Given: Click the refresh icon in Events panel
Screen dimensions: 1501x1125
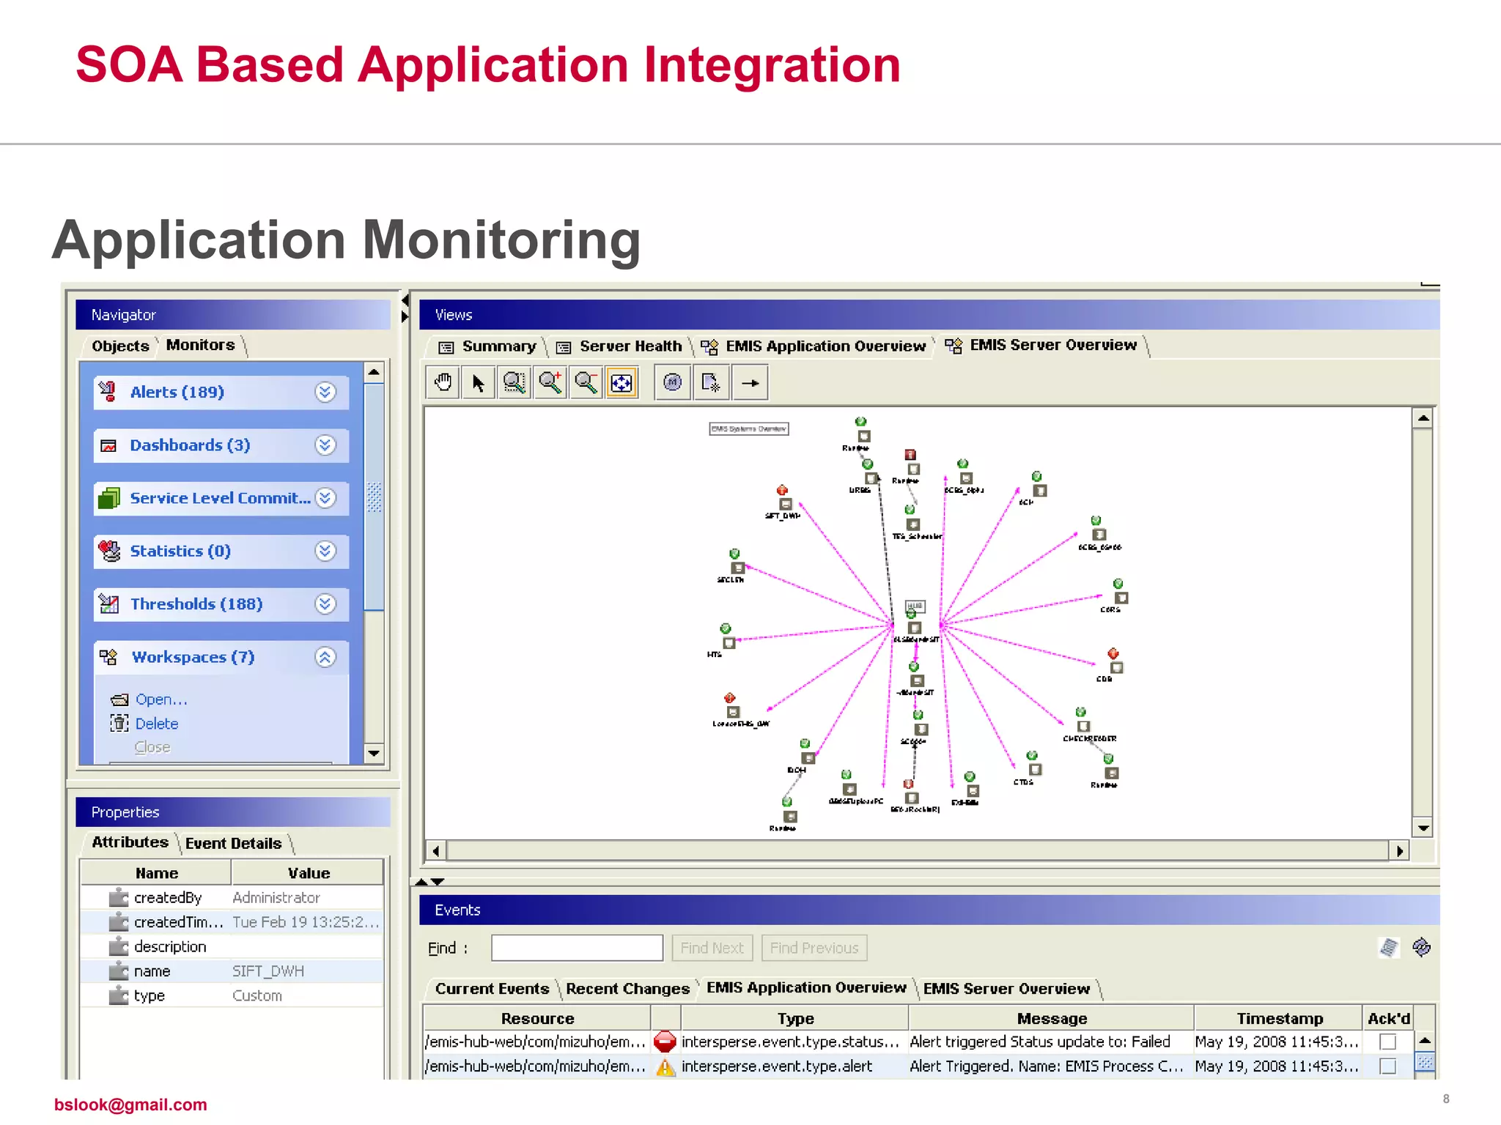Looking at the screenshot, I should pos(1422,947).
